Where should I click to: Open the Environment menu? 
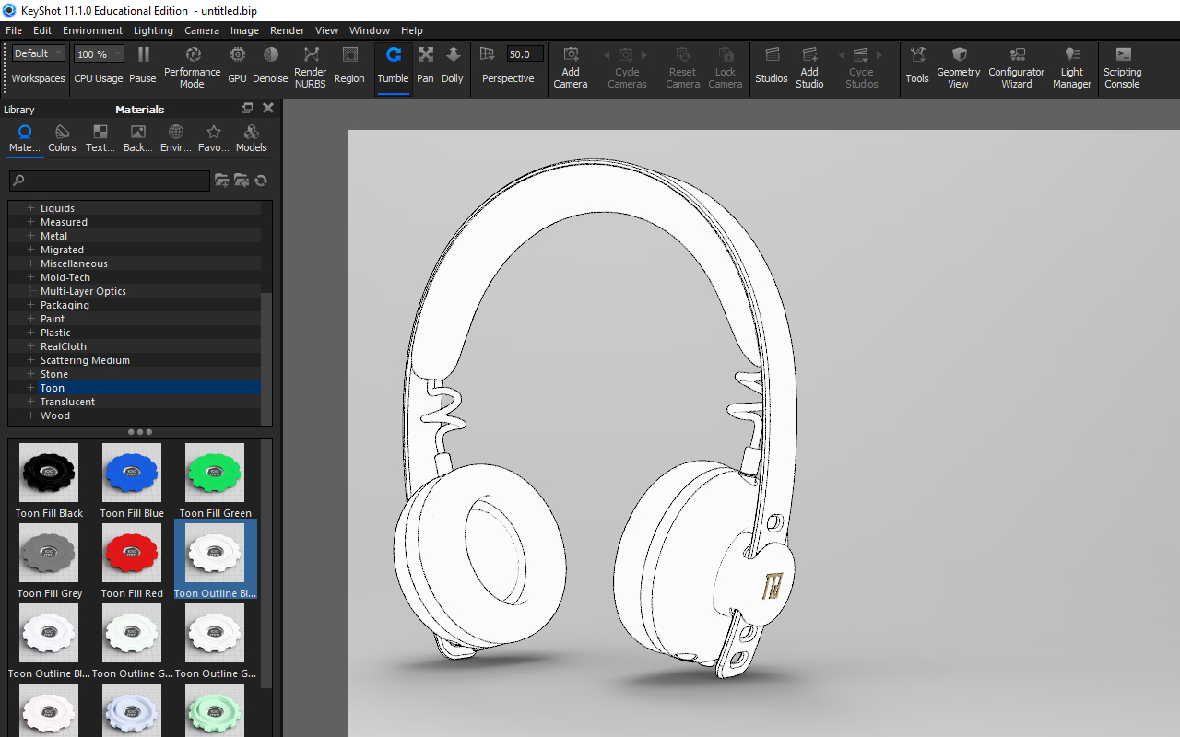click(x=92, y=30)
